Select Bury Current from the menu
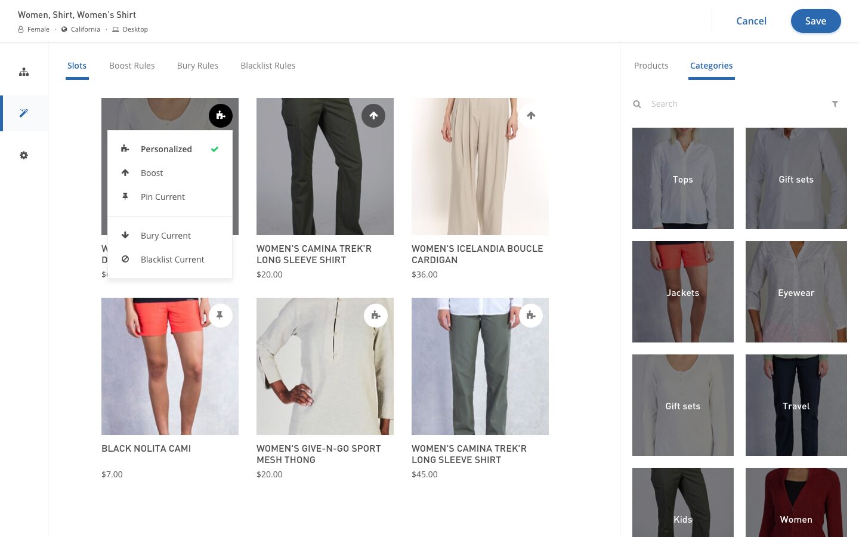Screen dimensions: 859x537 click(170, 236)
